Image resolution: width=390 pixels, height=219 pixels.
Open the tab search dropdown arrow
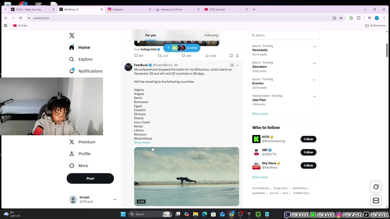pyautogui.click(x=6, y=9)
